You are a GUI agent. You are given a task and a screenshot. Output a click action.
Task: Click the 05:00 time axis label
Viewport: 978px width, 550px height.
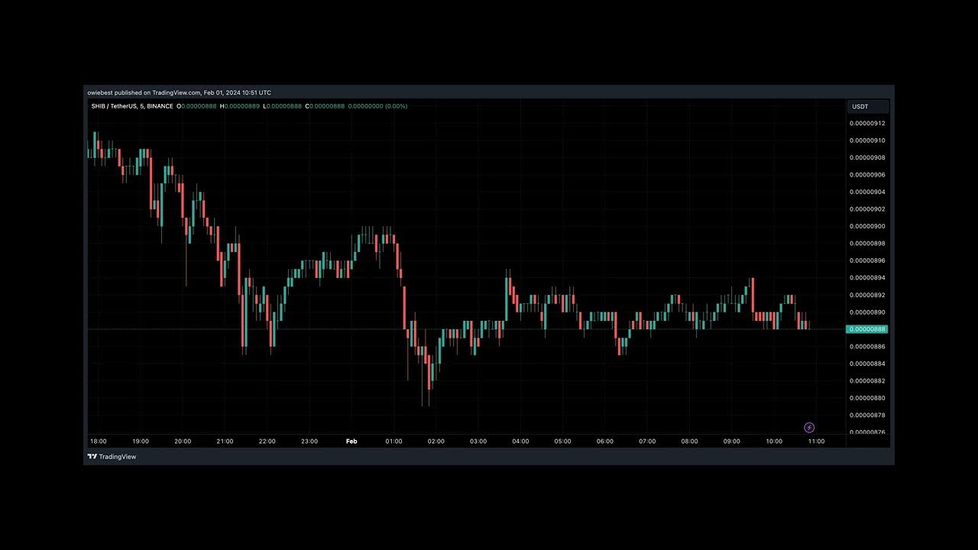[563, 442]
